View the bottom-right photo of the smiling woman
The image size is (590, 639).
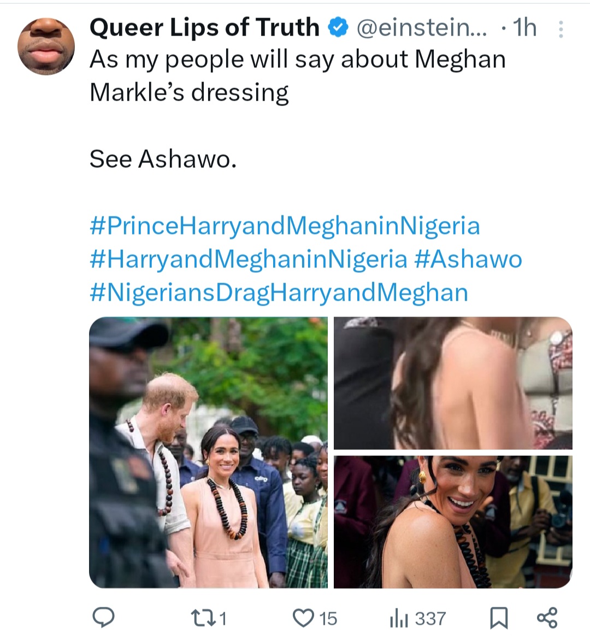(453, 521)
